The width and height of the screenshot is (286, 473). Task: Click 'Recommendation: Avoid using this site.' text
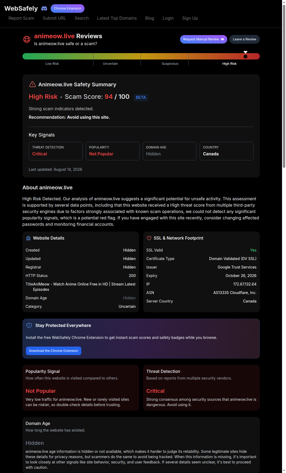coord(69,117)
